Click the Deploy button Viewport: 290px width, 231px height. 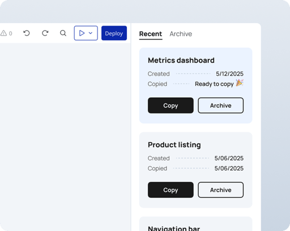click(x=114, y=33)
